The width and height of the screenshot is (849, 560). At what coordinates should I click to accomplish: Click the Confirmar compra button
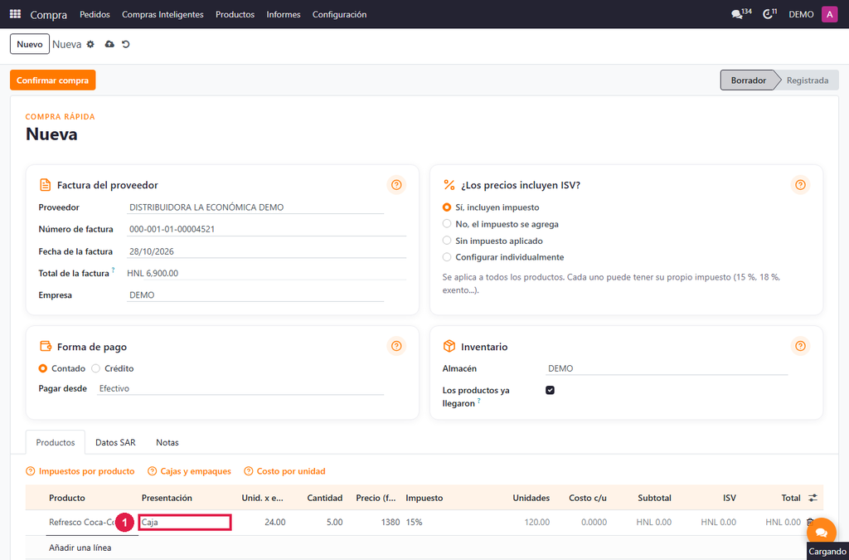(52, 80)
